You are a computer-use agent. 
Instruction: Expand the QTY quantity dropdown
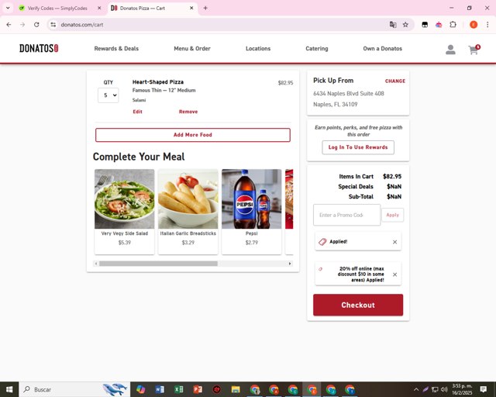tap(108, 95)
